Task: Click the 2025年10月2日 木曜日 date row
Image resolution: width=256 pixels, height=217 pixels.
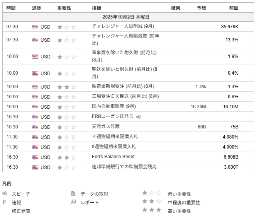Action: click(x=126, y=17)
